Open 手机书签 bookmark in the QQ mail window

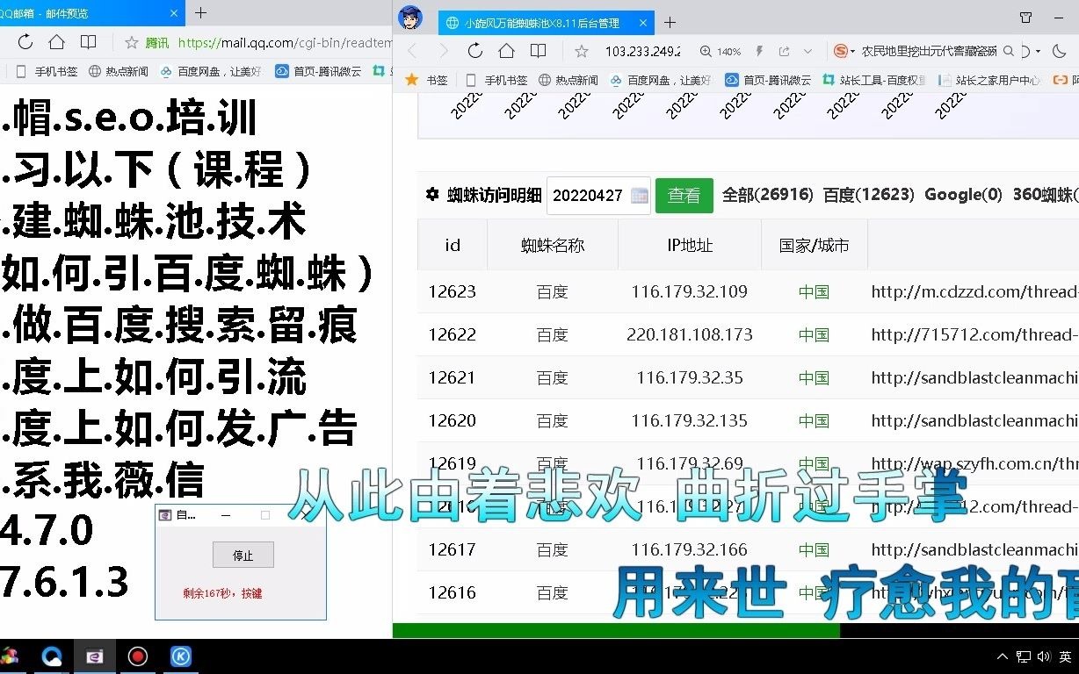(x=47, y=71)
